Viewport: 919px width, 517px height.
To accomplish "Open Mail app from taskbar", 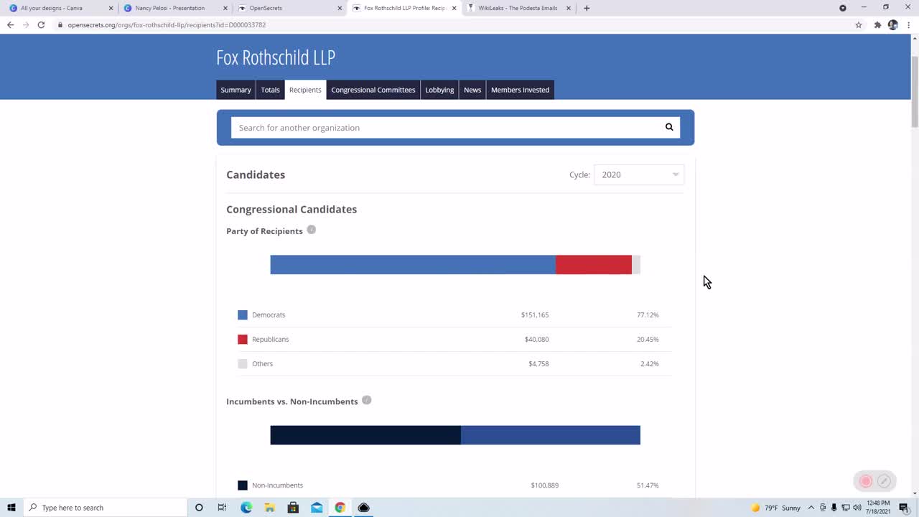I will [x=317, y=508].
